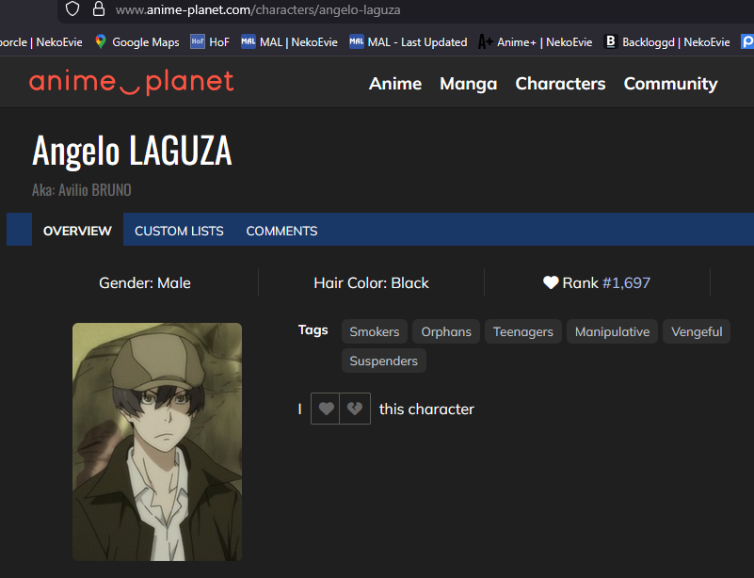Viewport: 754px width, 578px height.
Task: Open the Anime navigation menu
Action: [395, 84]
